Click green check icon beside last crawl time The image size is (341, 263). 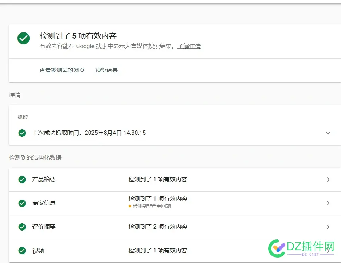coord(22,133)
